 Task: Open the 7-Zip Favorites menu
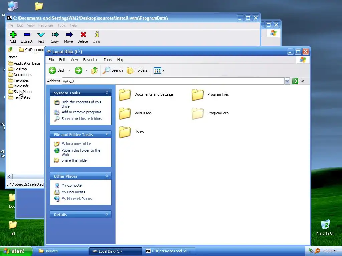(x=46, y=25)
